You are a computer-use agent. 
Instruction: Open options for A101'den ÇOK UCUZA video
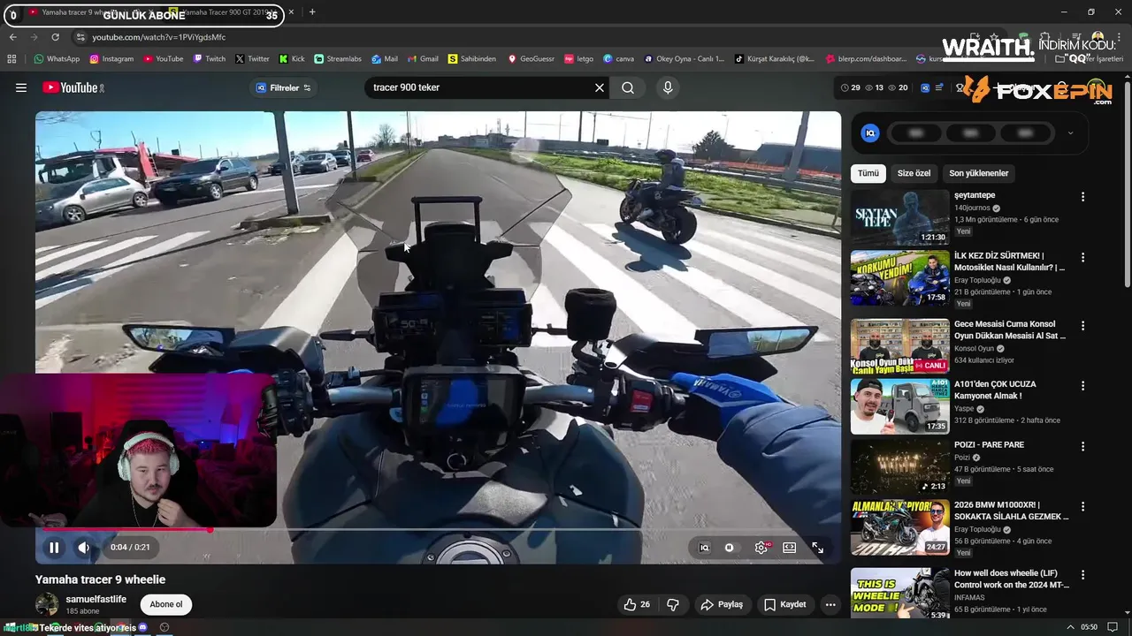(x=1082, y=386)
